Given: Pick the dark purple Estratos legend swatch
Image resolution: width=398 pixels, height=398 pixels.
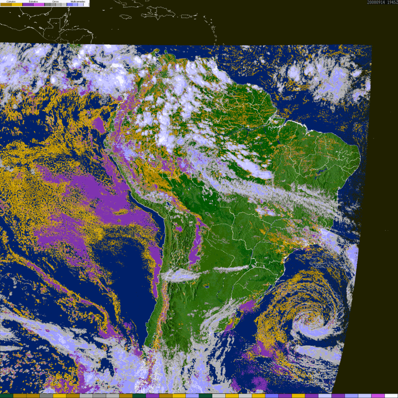Looking at the screenshot, I should [28, 4].
